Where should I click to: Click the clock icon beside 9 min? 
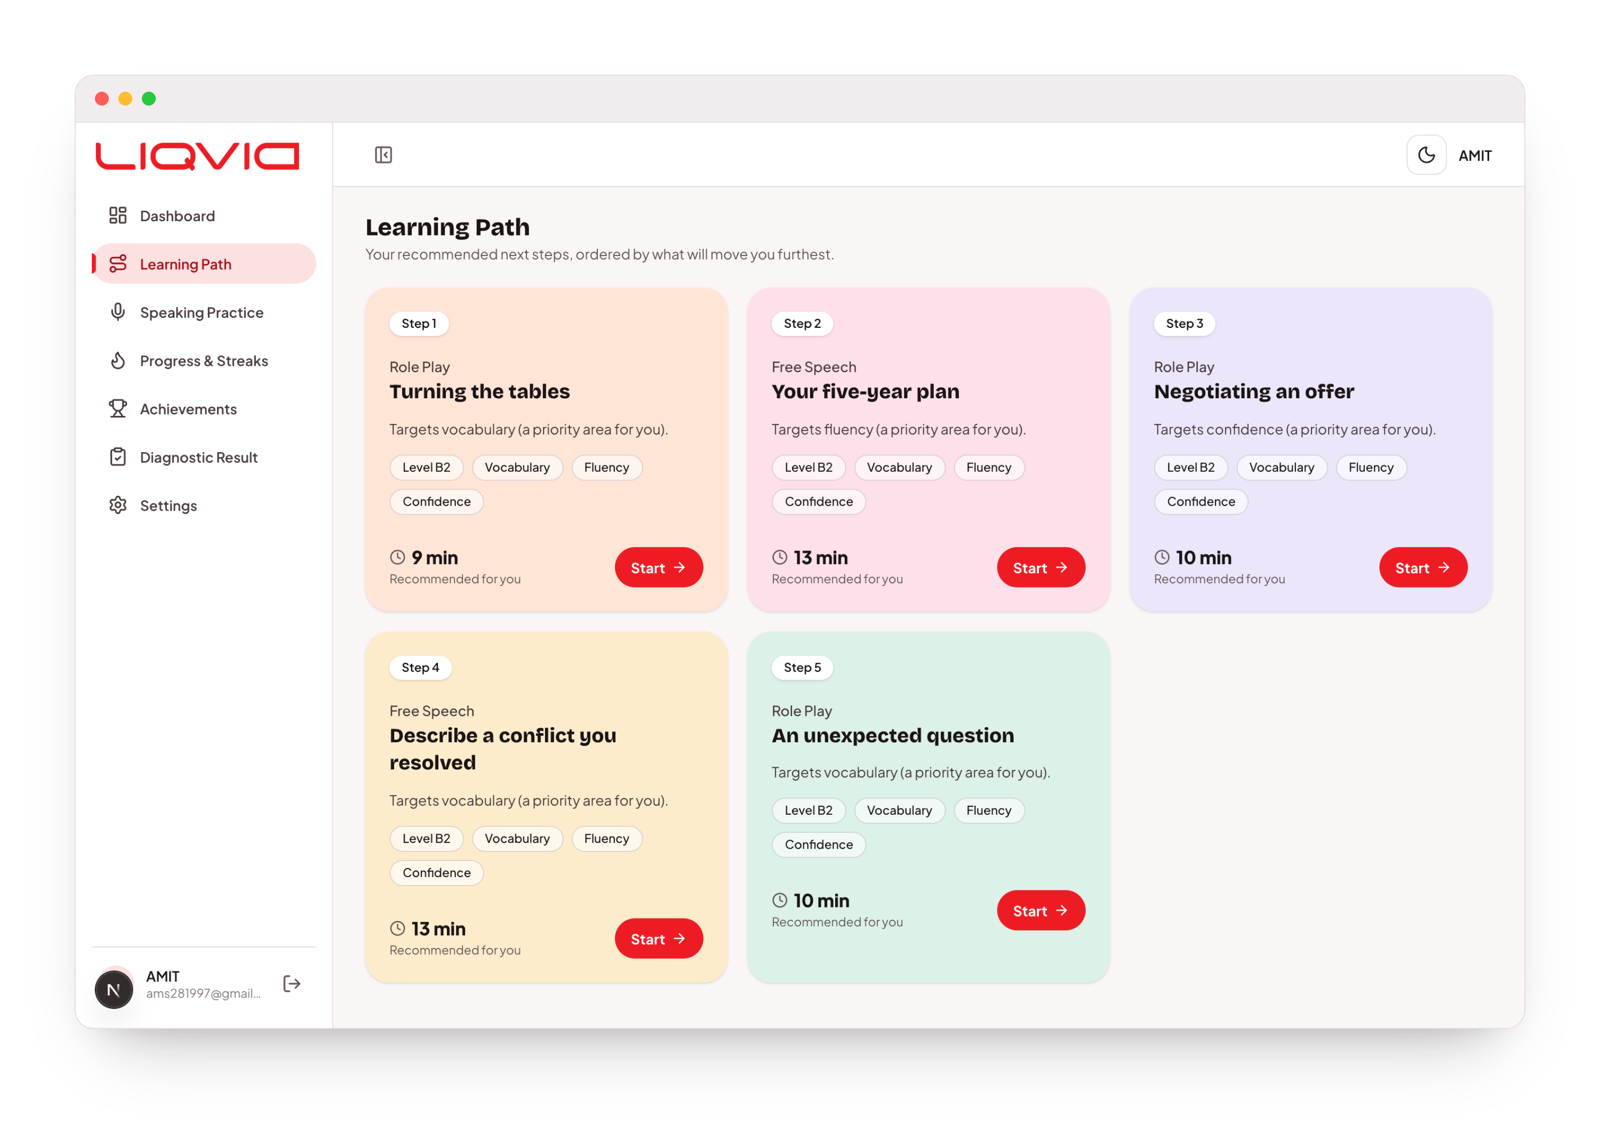tap(397, 557)
